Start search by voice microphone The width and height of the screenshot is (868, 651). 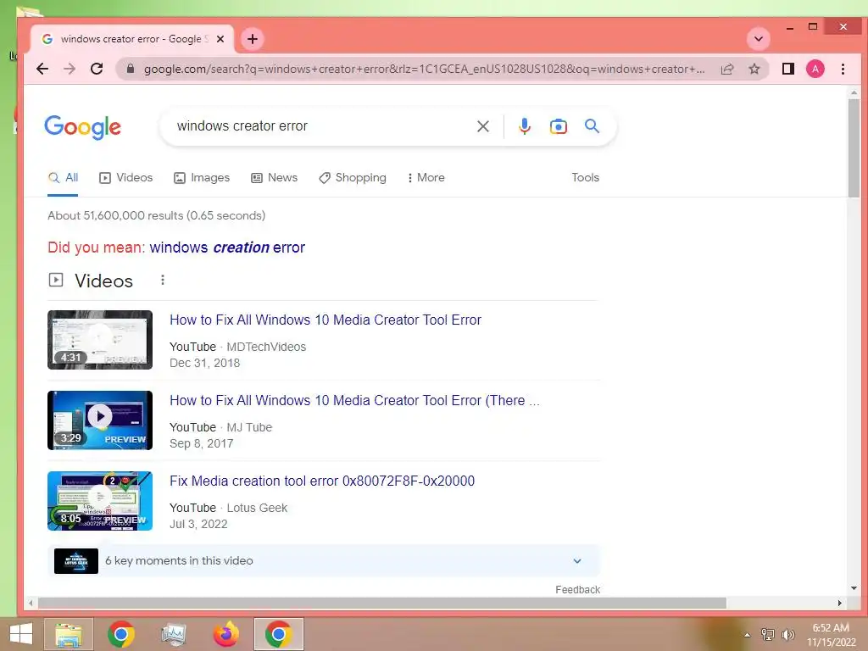click(x=524, y=126)
